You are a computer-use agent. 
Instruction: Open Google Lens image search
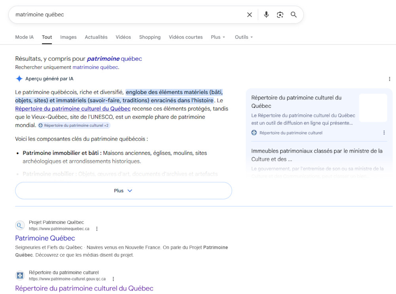coord(280,15)
